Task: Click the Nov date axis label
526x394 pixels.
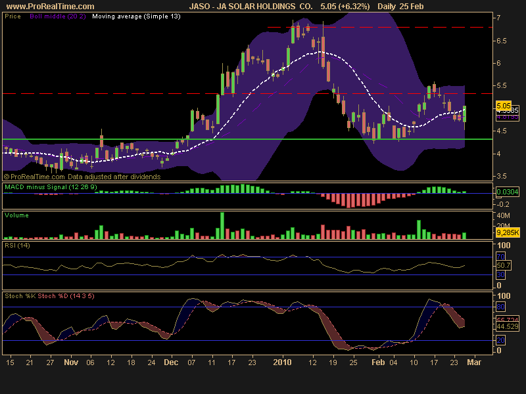Action: [x=71, y=362]
